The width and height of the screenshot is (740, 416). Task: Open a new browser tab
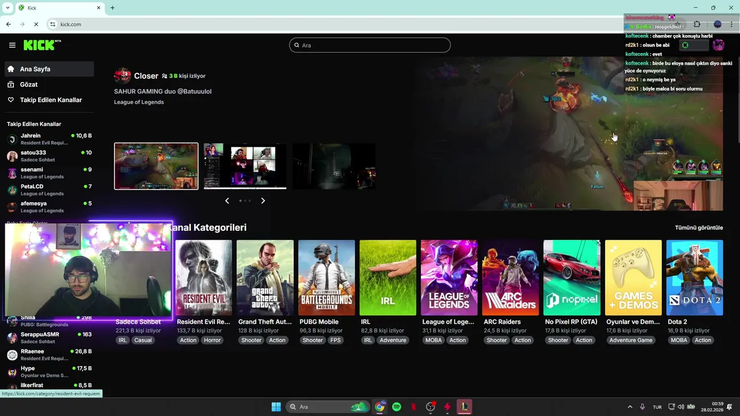click(x=112, y=8)
